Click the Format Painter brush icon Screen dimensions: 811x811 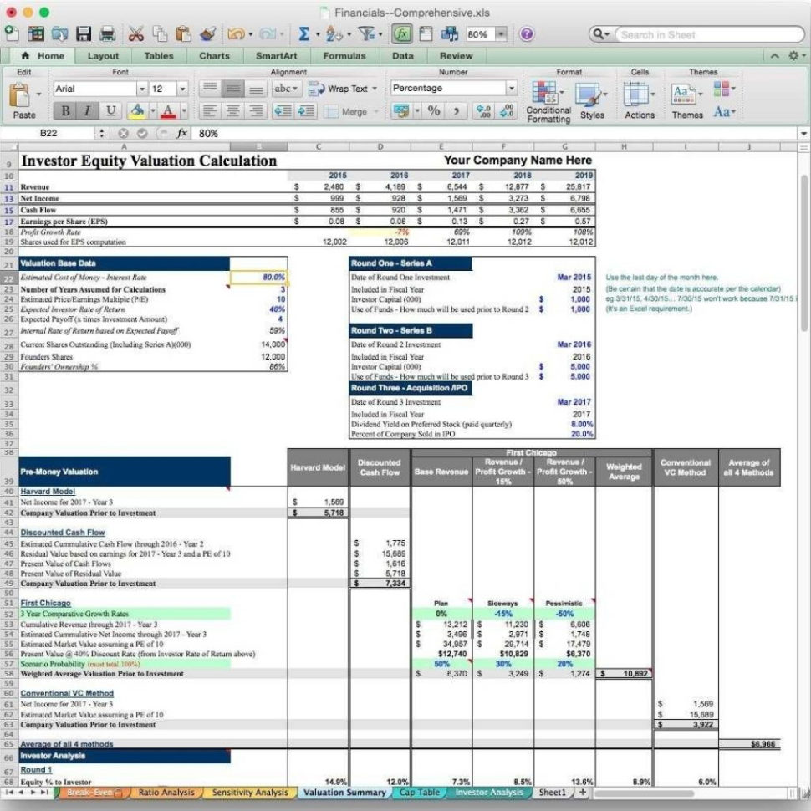point(208,34)
